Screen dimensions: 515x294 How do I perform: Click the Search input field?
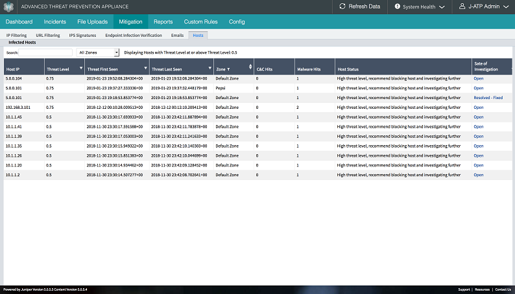[x=45, y=52]
